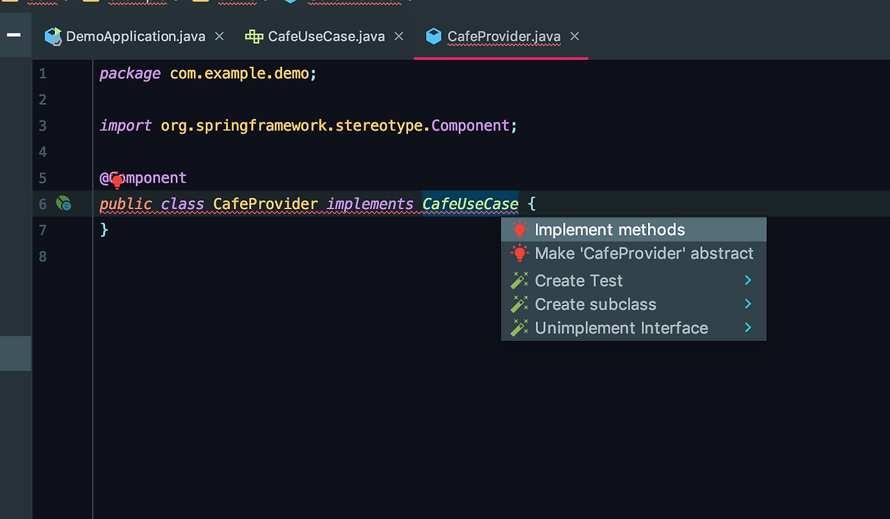Click the implements keyword on line 6
The width and height of the screenshot is (890, 519).
point(371,204)
